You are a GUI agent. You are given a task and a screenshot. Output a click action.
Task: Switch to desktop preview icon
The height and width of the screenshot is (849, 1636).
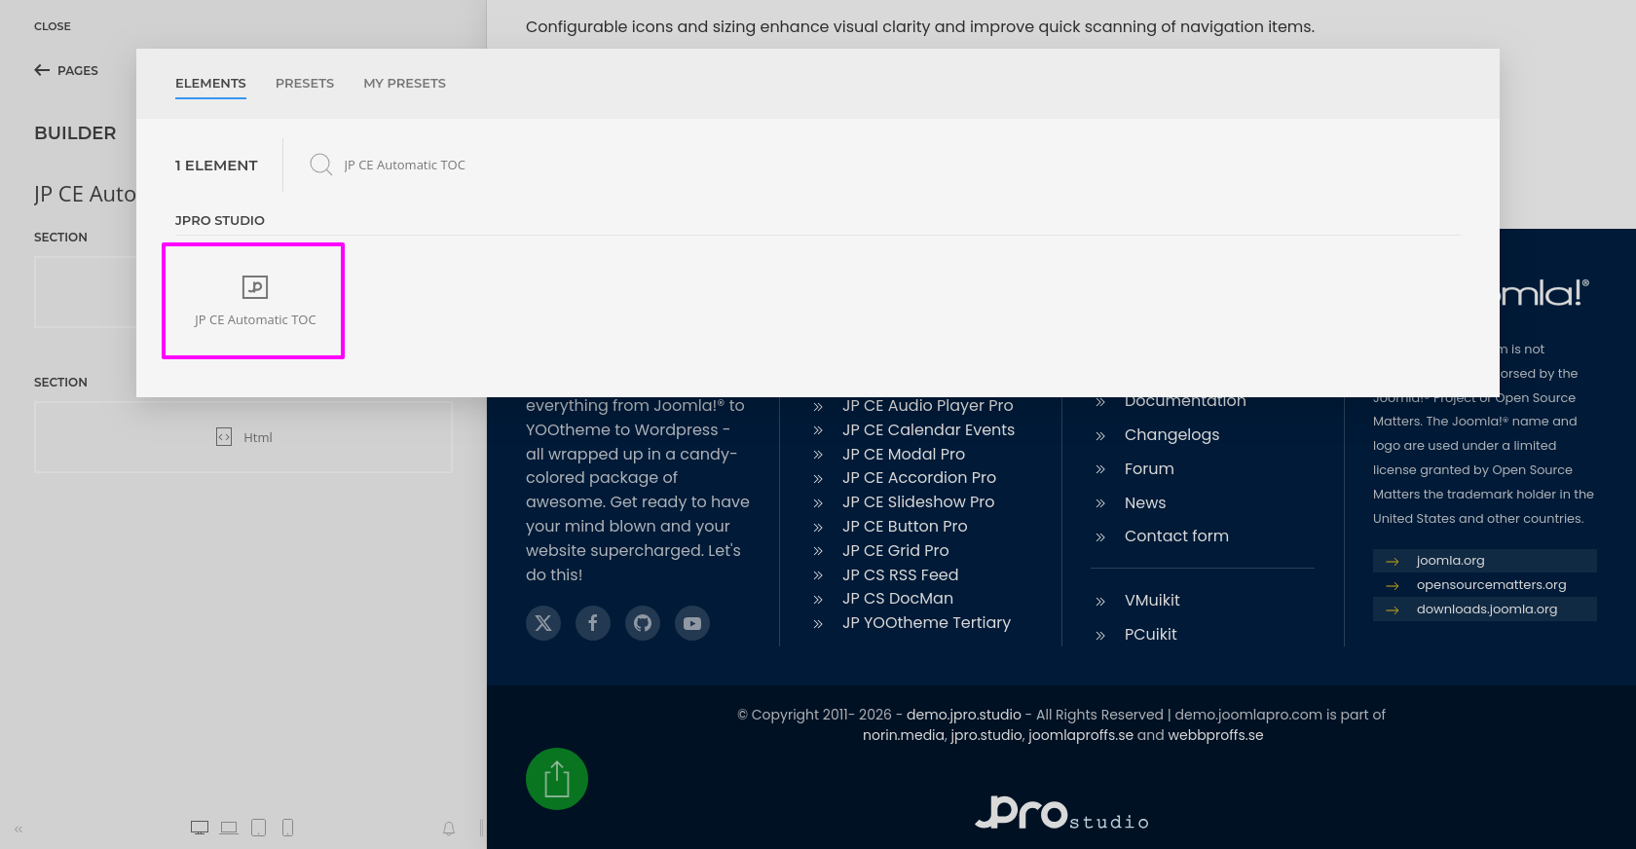[200, 828]
